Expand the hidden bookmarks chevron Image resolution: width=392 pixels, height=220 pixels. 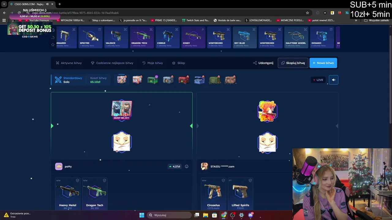click(x=356, y=20)
